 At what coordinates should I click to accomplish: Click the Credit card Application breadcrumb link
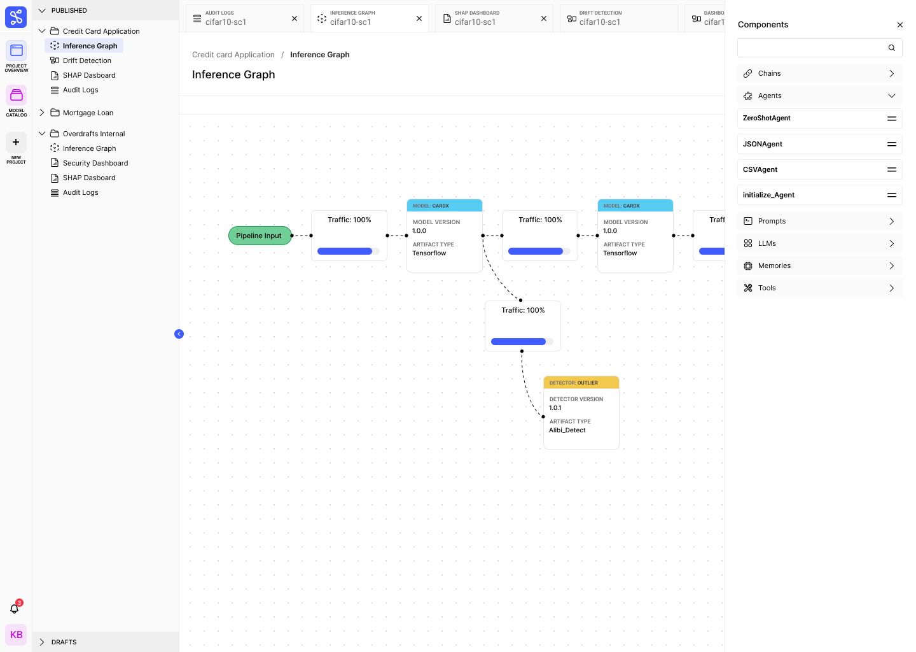pyautogui.click(x=233, y=55)
